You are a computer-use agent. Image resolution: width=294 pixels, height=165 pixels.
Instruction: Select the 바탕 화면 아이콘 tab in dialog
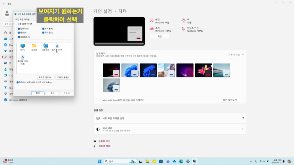[23, 19]
